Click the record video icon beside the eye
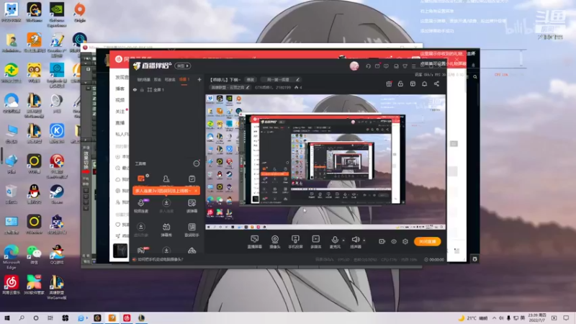The height and width of the screenshot is (324, 576). pyautogui.click(x=382, y=241)
